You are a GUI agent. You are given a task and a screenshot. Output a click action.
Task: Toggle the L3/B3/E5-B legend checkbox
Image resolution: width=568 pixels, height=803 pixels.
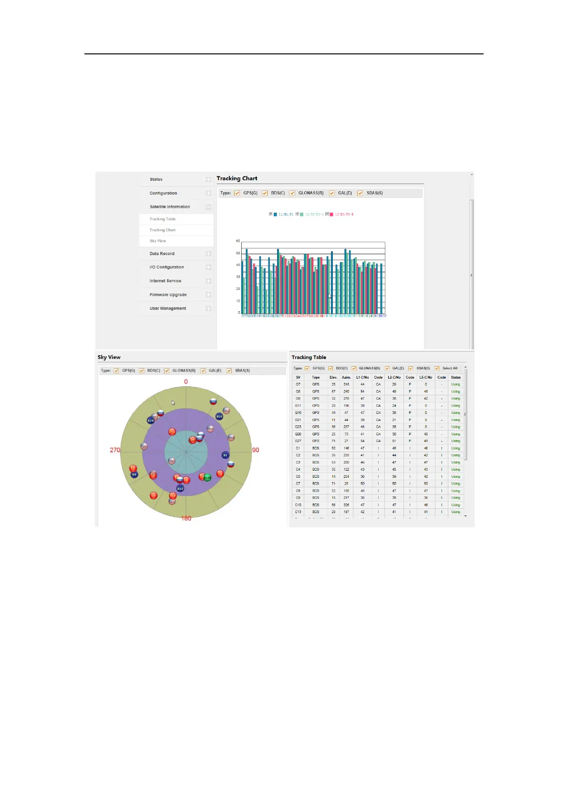(327, 214)
